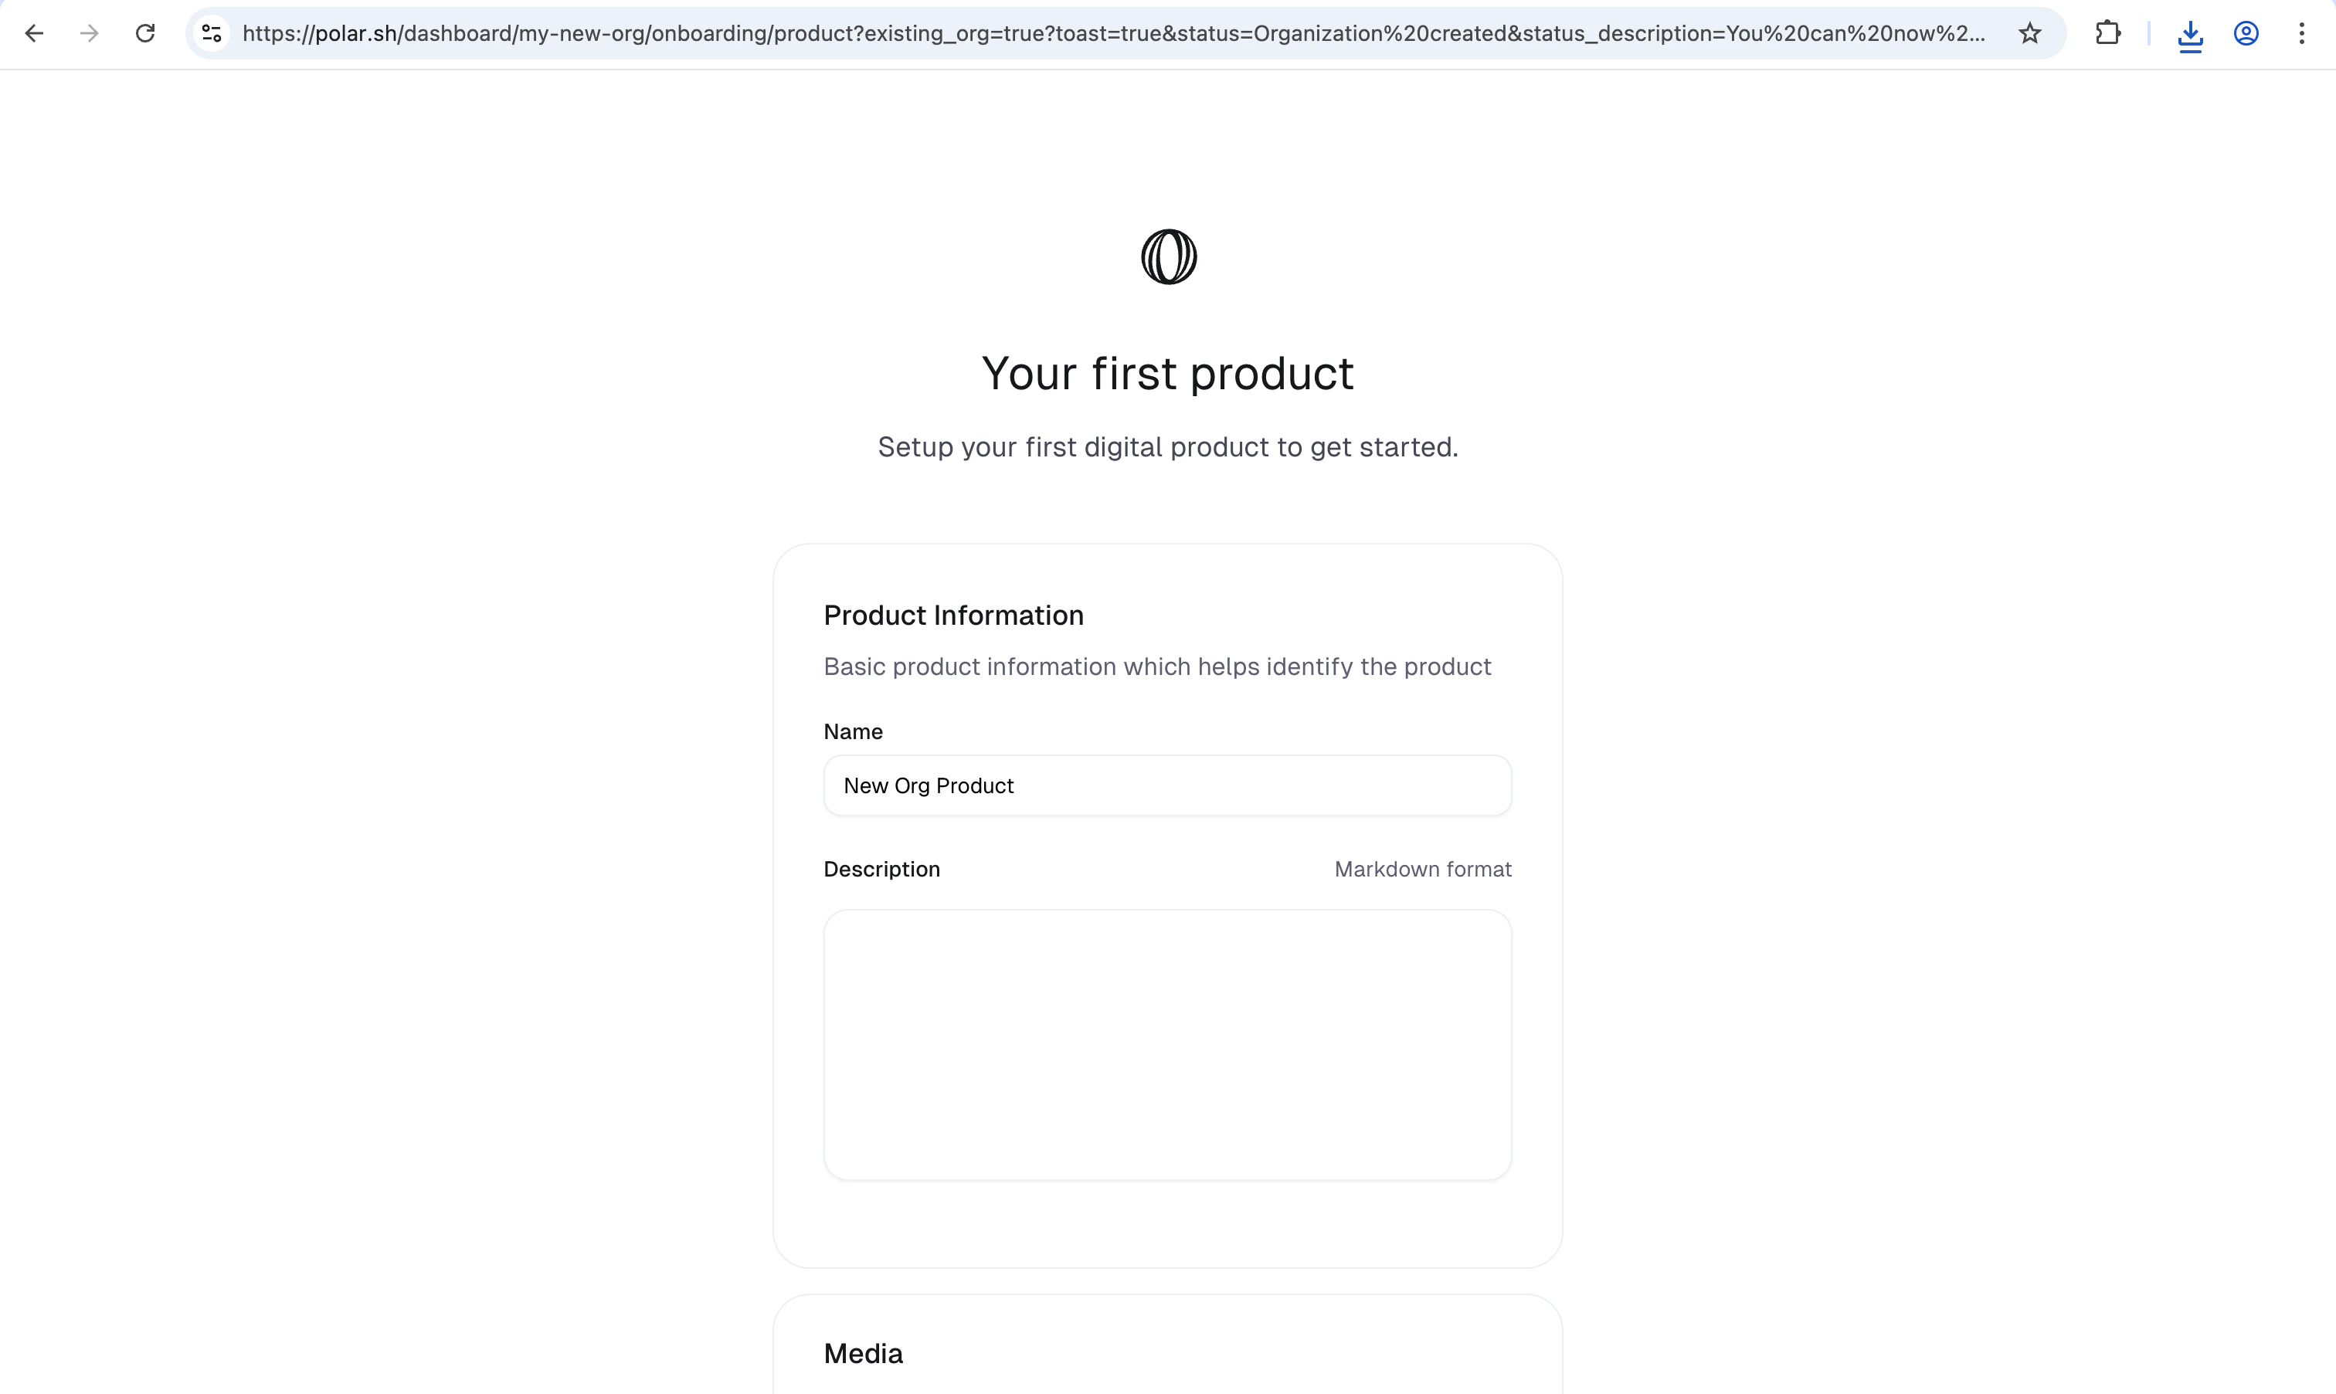Open the site information icon
Viewport: 2336px width, 1394px height.
click(x=212, y=34)
